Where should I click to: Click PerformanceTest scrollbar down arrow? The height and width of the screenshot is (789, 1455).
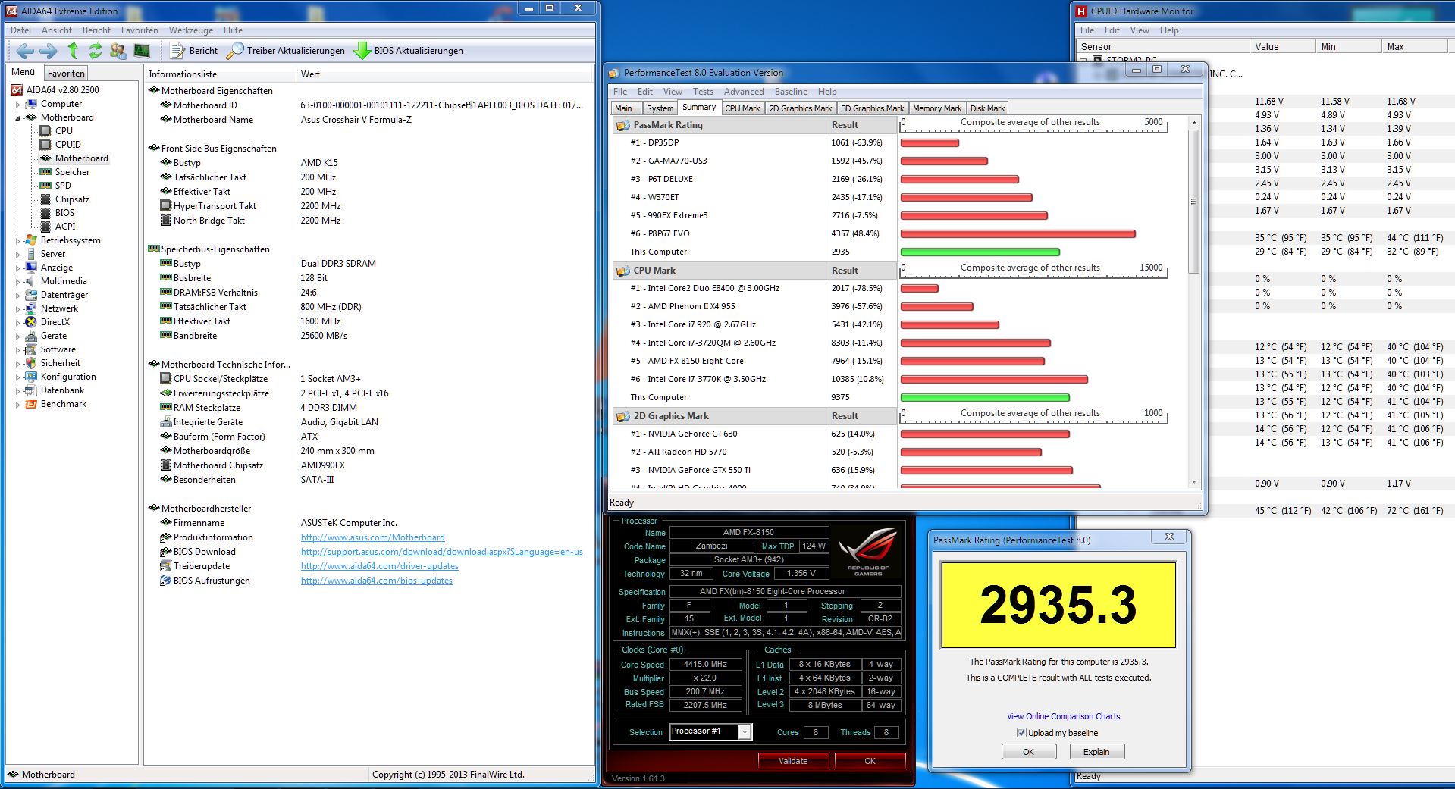1194,482
